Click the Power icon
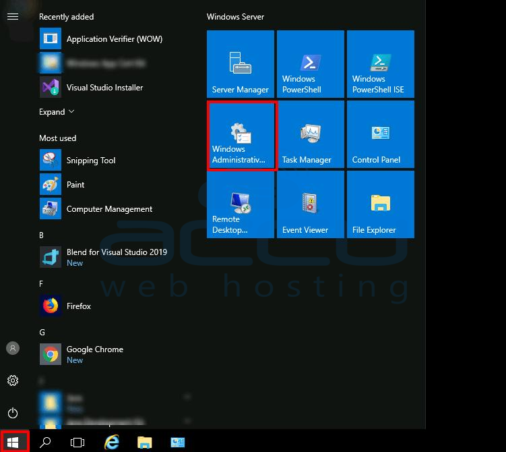This screenshot has width=506, height=452. 13,413
